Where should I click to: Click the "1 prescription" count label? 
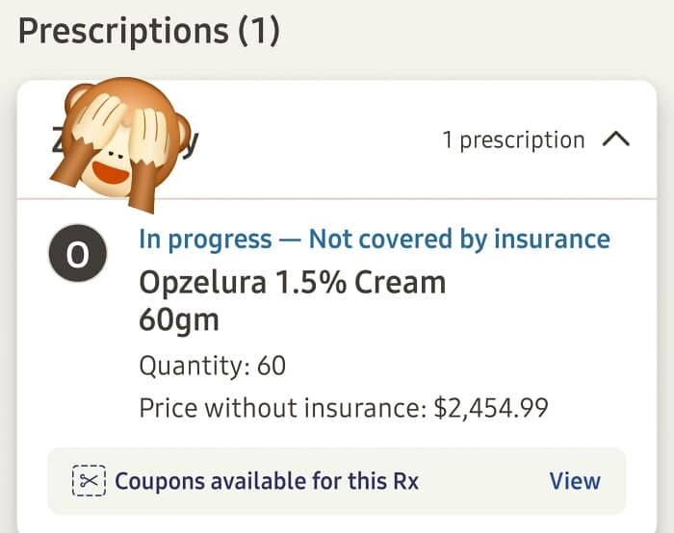513,140
